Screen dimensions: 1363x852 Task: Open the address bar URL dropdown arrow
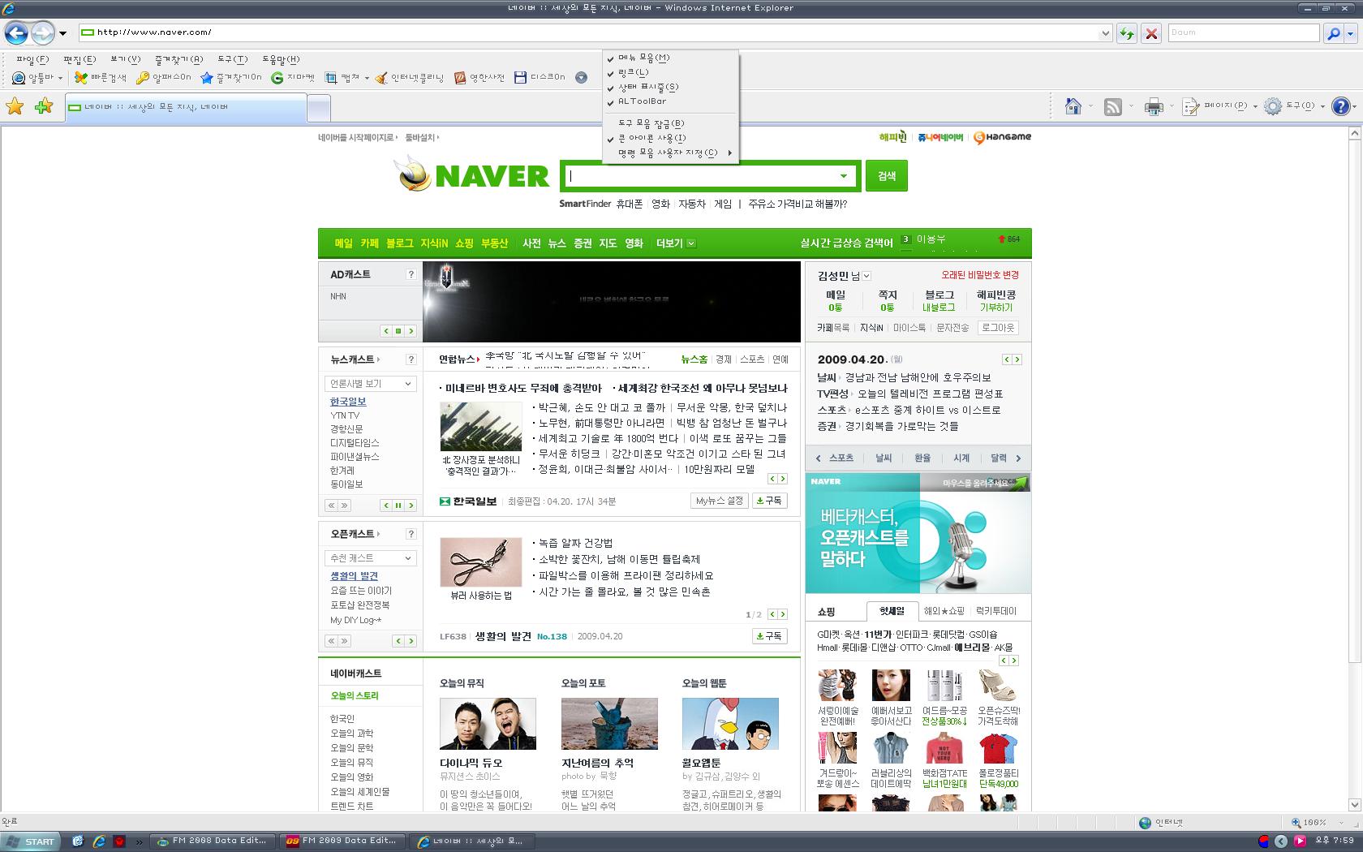(1105, 33)
